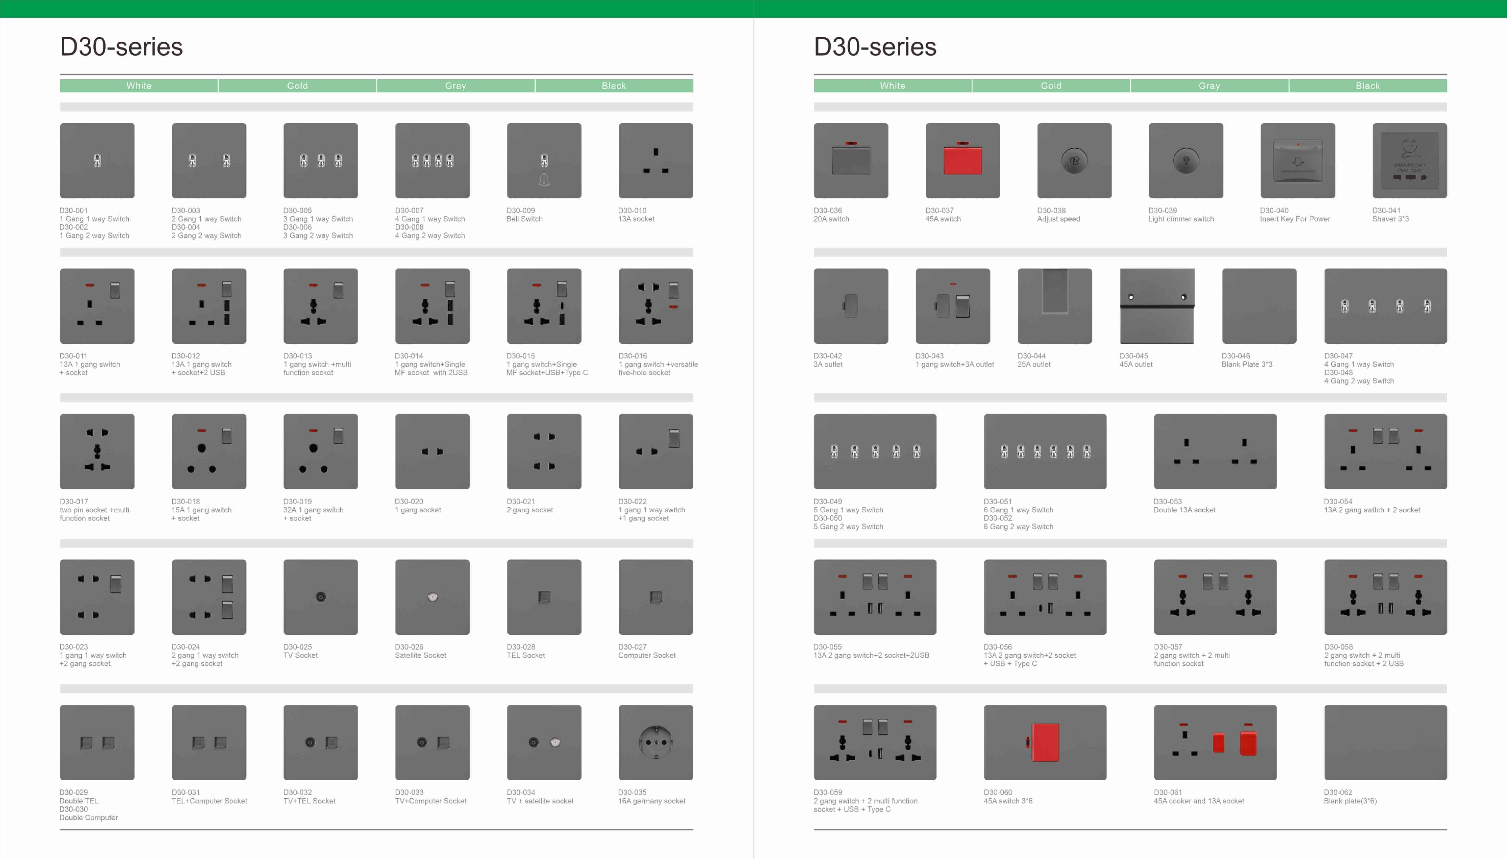
Task: Pick the D30-005 three gang switch image
Action: tap(320, 160)
